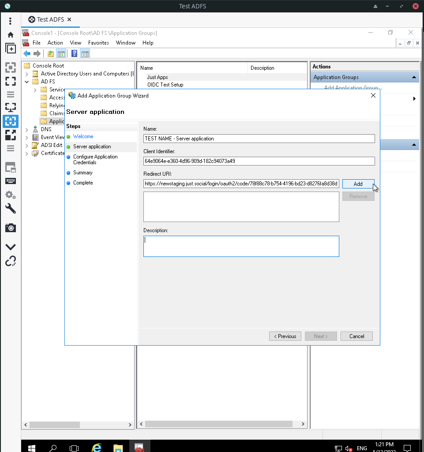Open MMC Help via the question mark icon
Image resolution: width=424 pixels, height=452 pixels.
74,53
